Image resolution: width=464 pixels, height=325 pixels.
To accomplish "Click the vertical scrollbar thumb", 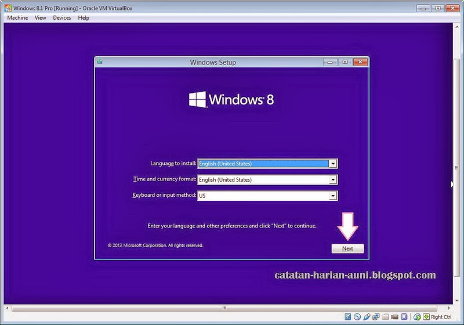I will (x=456, y=168).
